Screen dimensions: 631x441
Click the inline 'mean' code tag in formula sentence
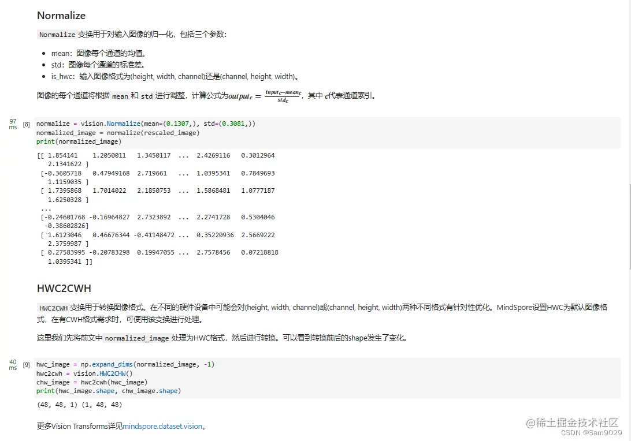click(x=120, y=96)
